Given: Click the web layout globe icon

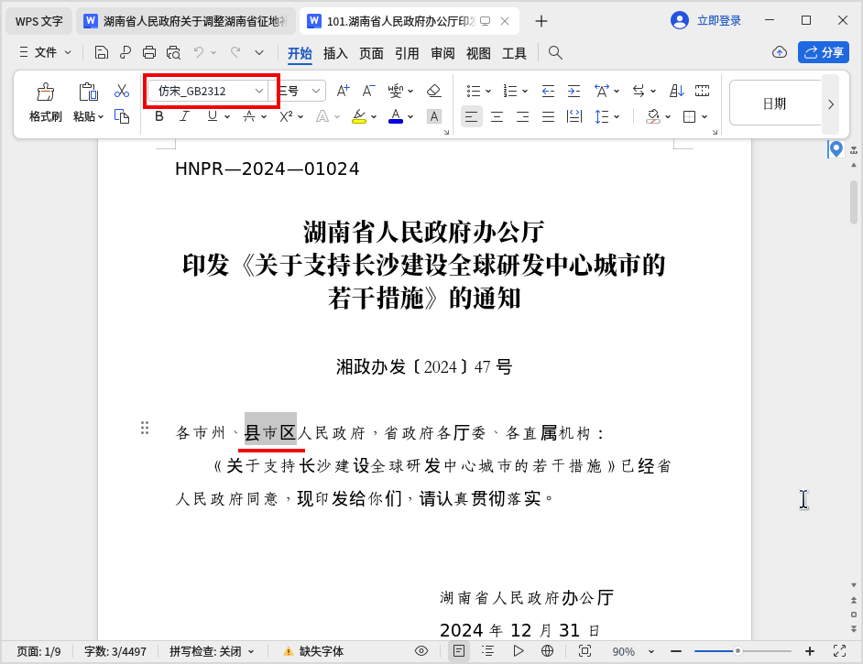Looking at the screenshot, I should click(x=547, y=651).
